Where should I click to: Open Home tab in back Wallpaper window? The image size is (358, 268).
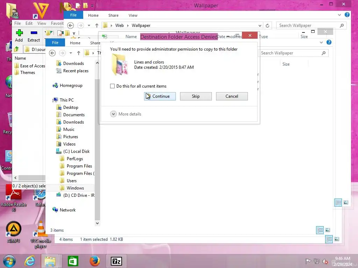93,15
